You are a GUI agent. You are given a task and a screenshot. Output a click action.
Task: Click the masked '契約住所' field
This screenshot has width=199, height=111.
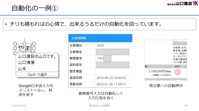[x=113, y=65]
